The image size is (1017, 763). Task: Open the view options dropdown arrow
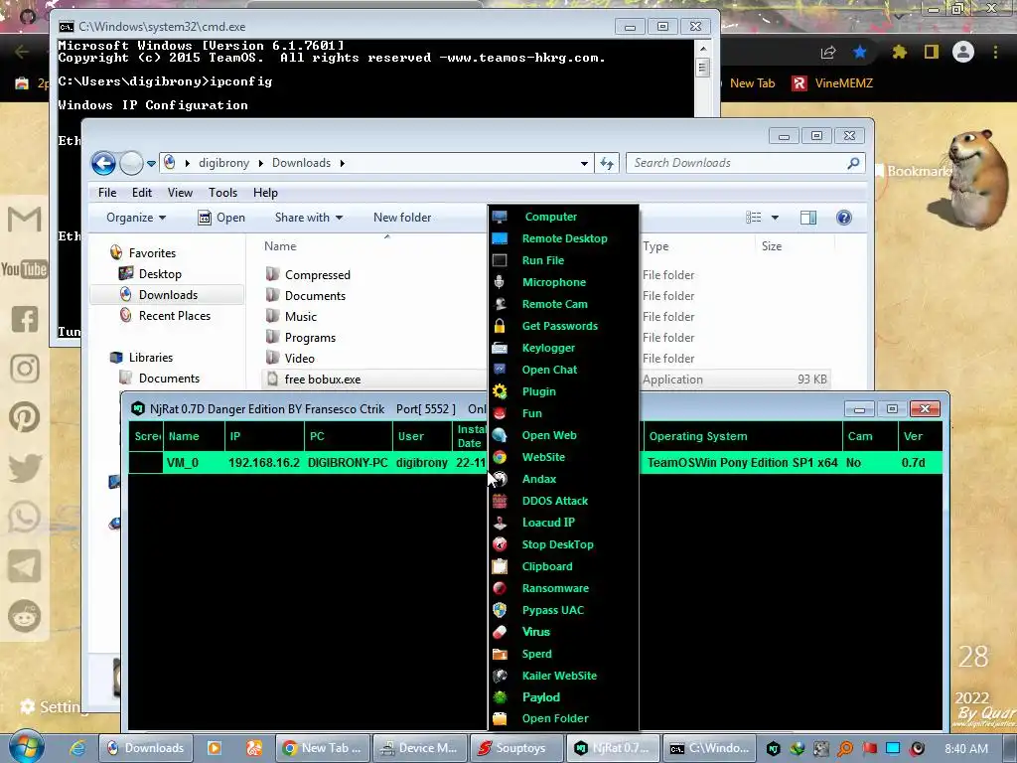coord(775,218)
